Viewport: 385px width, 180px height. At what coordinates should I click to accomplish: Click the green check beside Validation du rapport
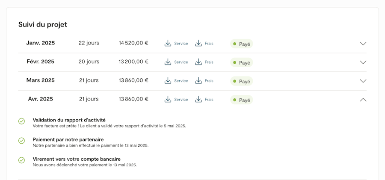21,121
